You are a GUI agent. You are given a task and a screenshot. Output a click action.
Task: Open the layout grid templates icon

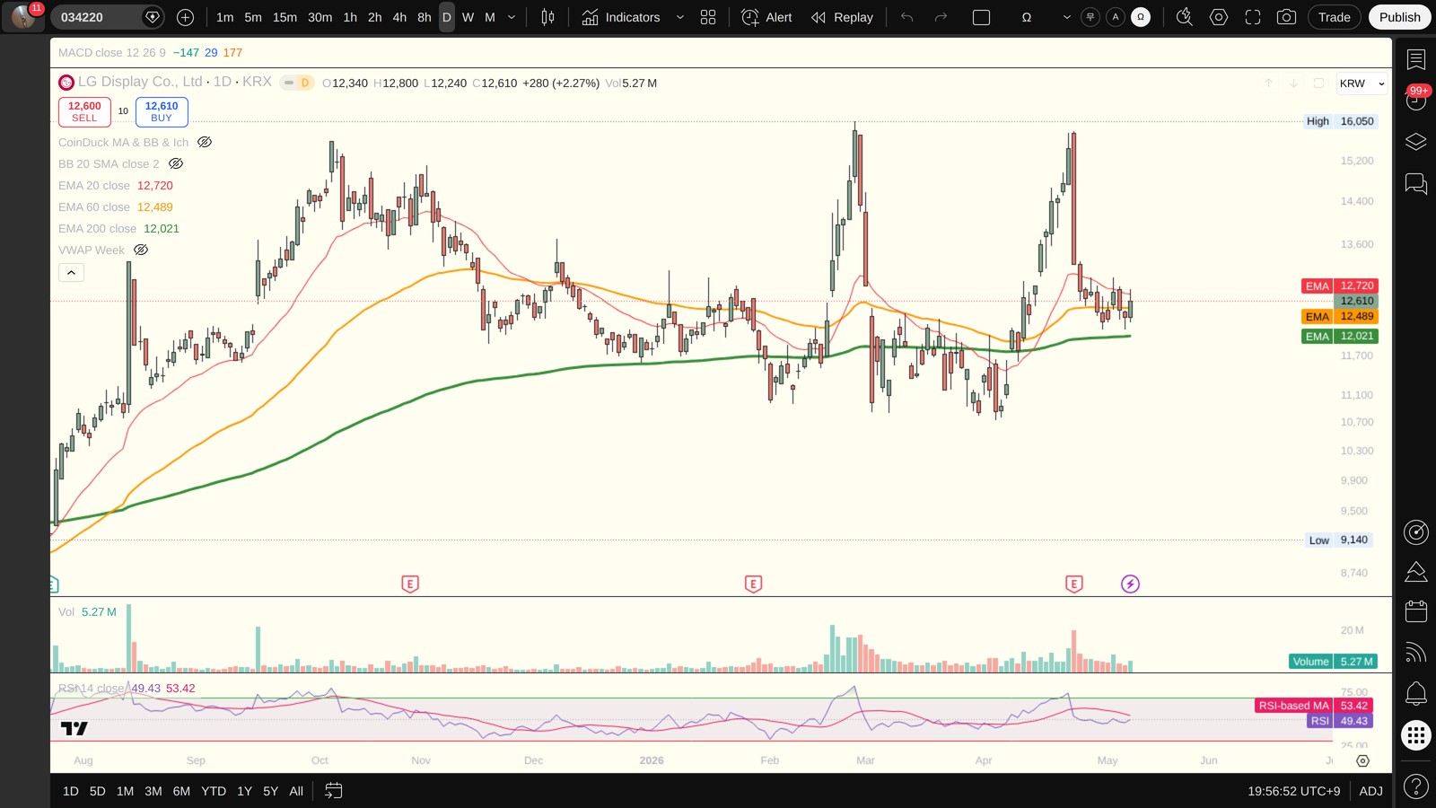[x=708, y=17]
